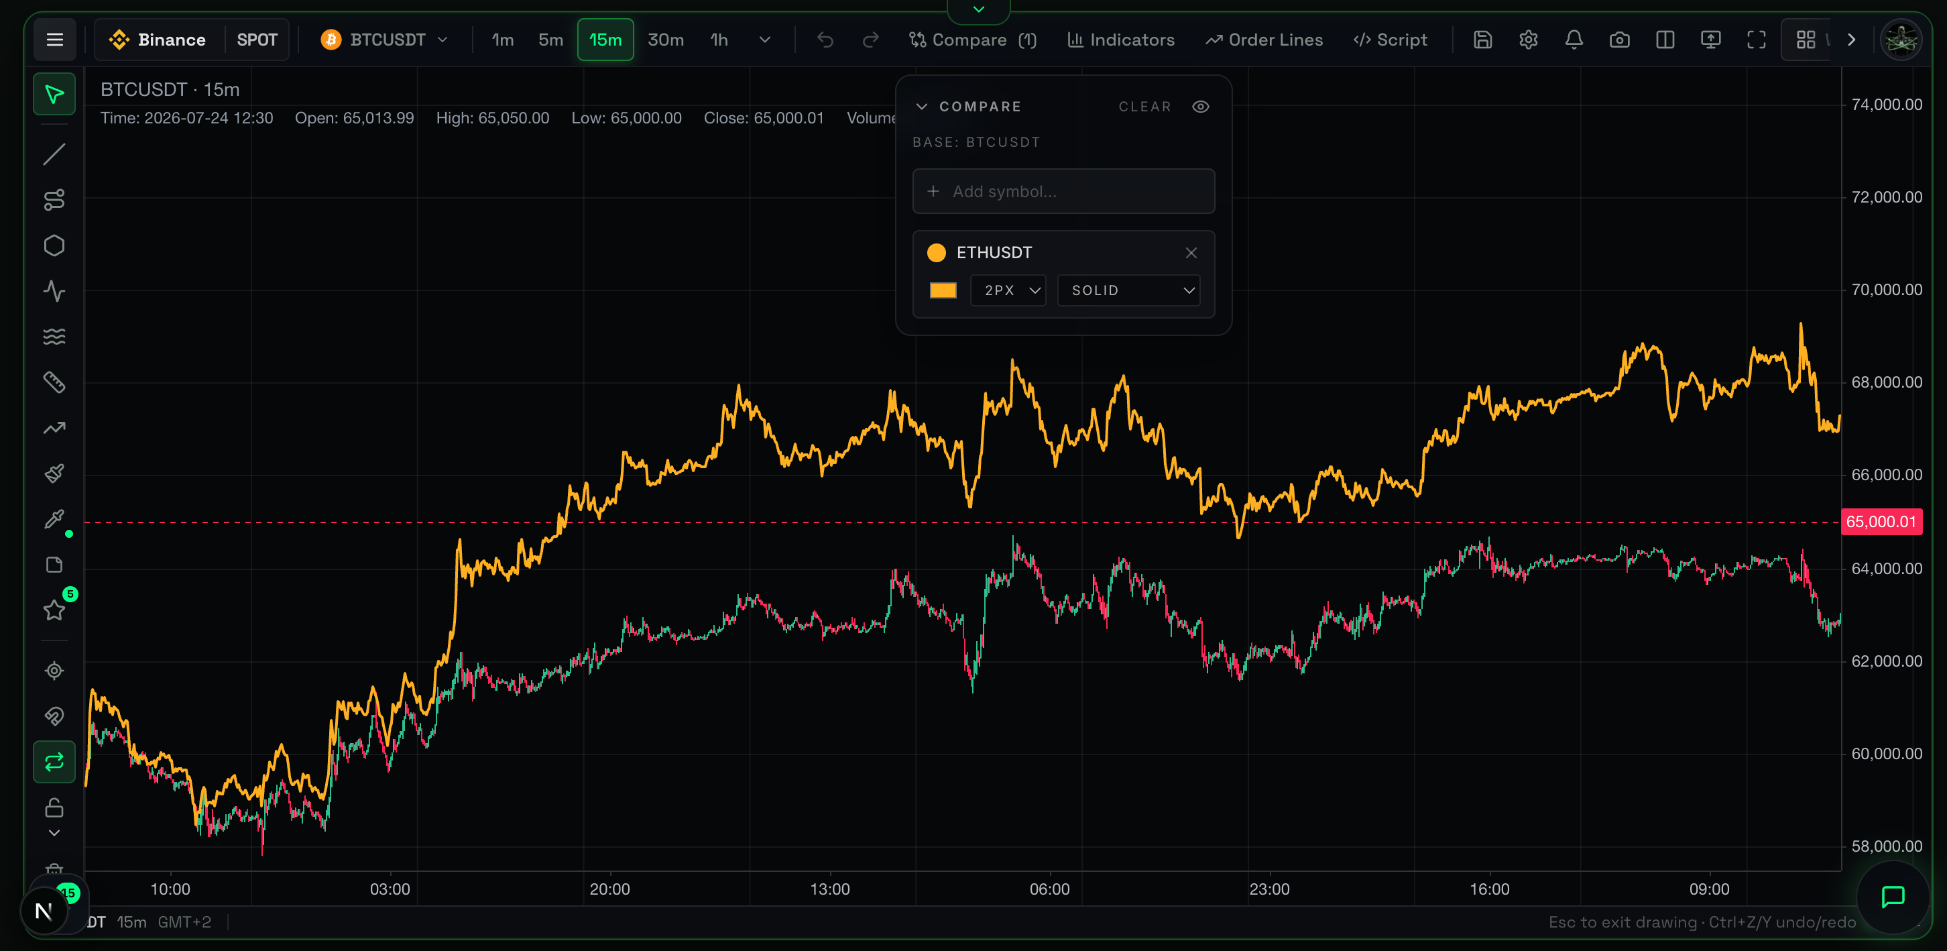The image size is (1947, 951).
Task: Click the 70,000.00 price axis label
Action: click(x=1887, y=290)
